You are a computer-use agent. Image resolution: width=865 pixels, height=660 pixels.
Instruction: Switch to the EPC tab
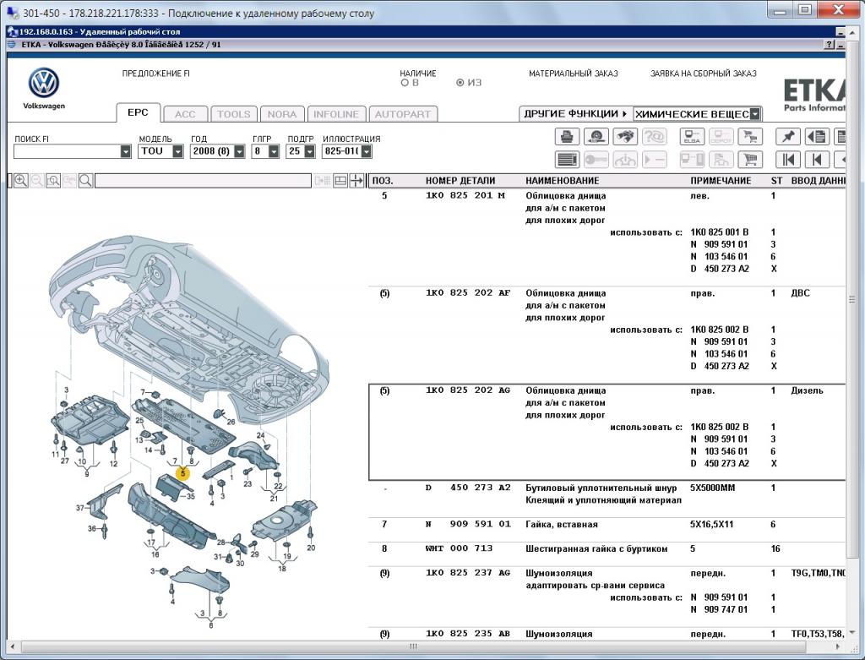click(138, 112)
